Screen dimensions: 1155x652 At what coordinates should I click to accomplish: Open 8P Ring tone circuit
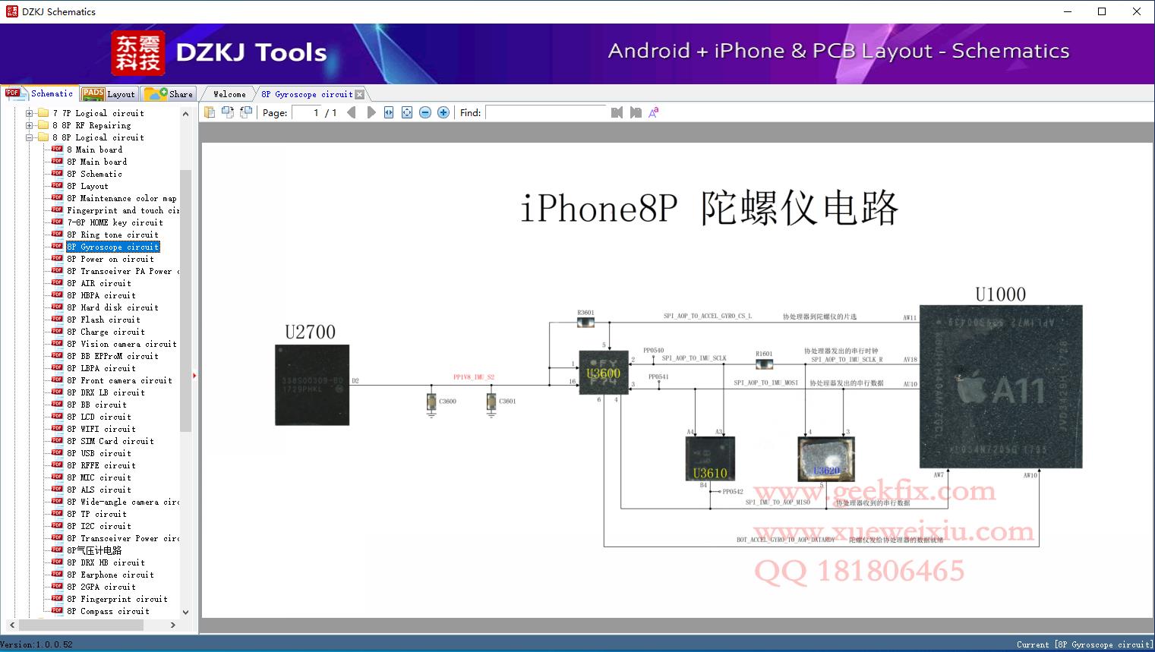point(112,235)
